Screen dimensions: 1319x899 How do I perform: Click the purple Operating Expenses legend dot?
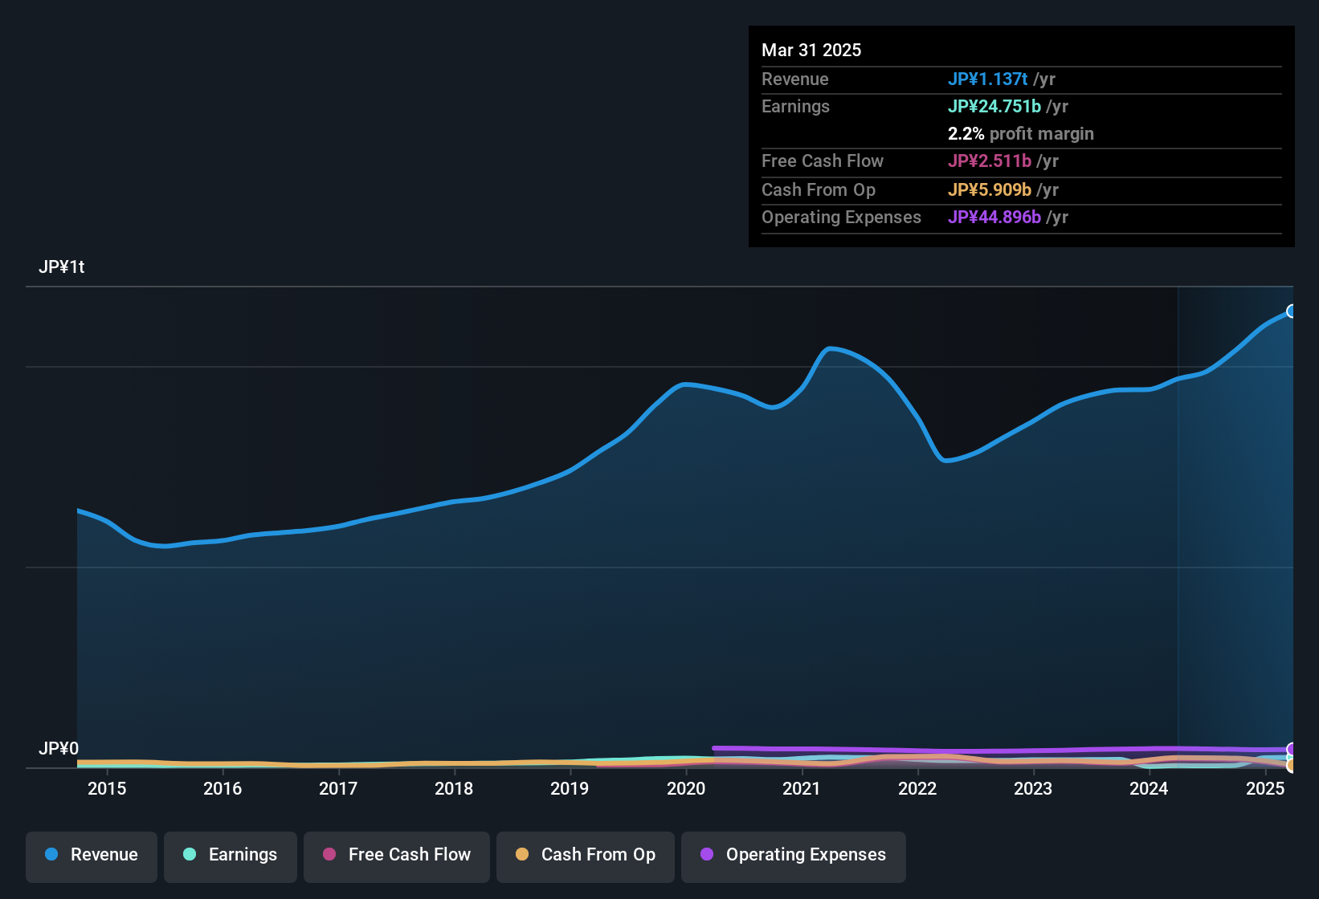point(707,854)
